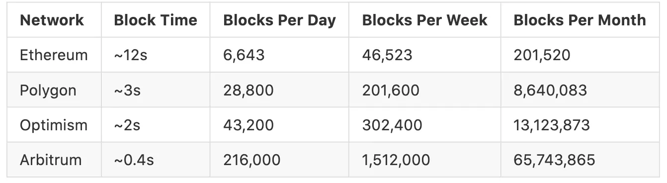Click the Blocks Per Week header

(425, 20)
